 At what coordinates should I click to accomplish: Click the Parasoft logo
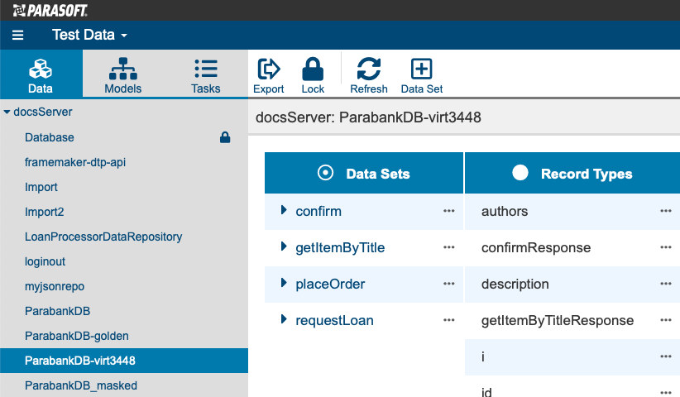[50, 11]
